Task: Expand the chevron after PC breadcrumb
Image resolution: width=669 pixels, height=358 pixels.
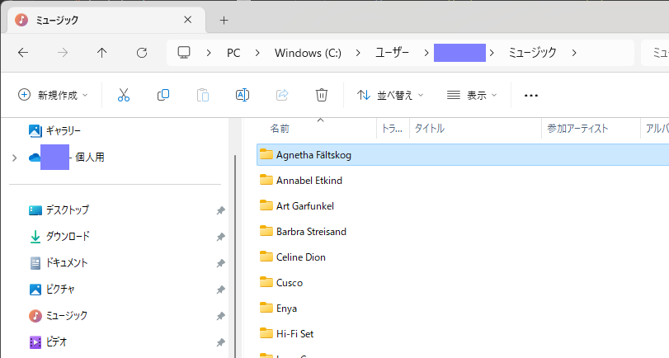Action: tap(257, 53)
